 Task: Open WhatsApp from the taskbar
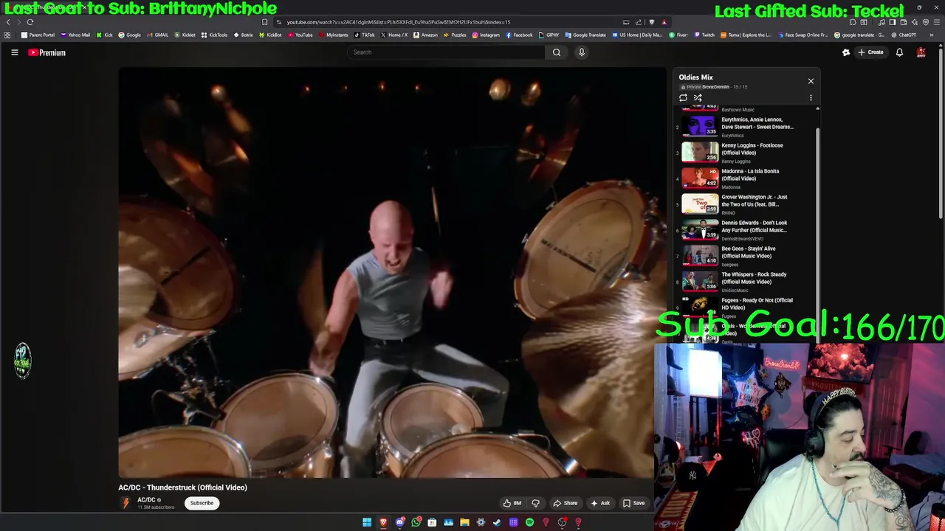[x=416, y=522]
